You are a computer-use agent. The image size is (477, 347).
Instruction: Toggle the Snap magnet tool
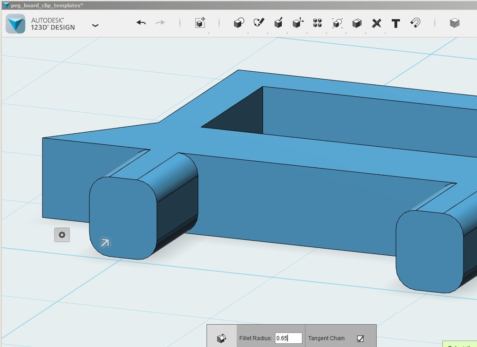click(x=416, y=23)
